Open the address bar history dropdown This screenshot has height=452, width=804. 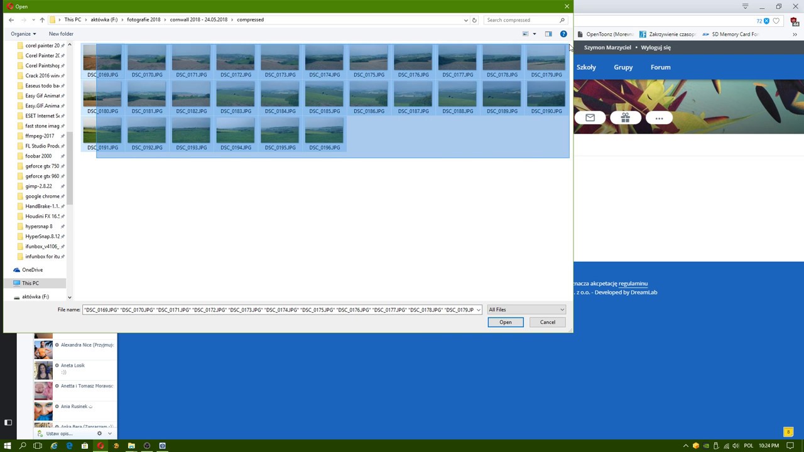coord(465,20)
